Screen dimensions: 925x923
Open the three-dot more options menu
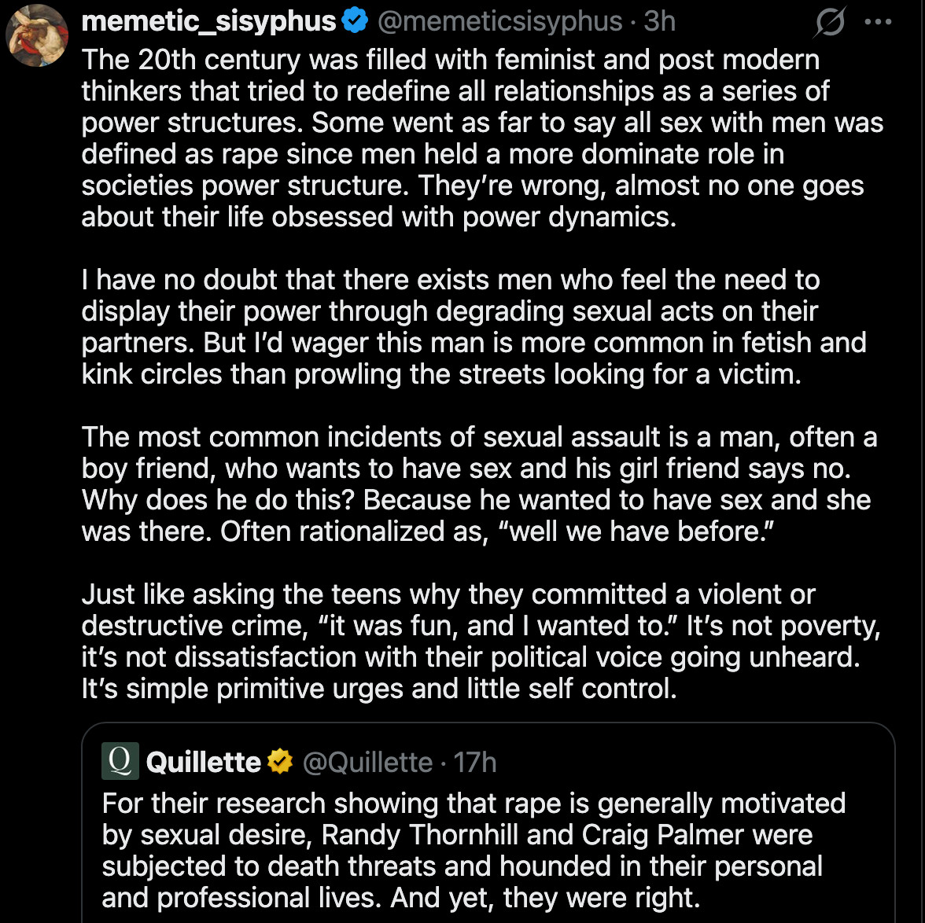[878, 23]
